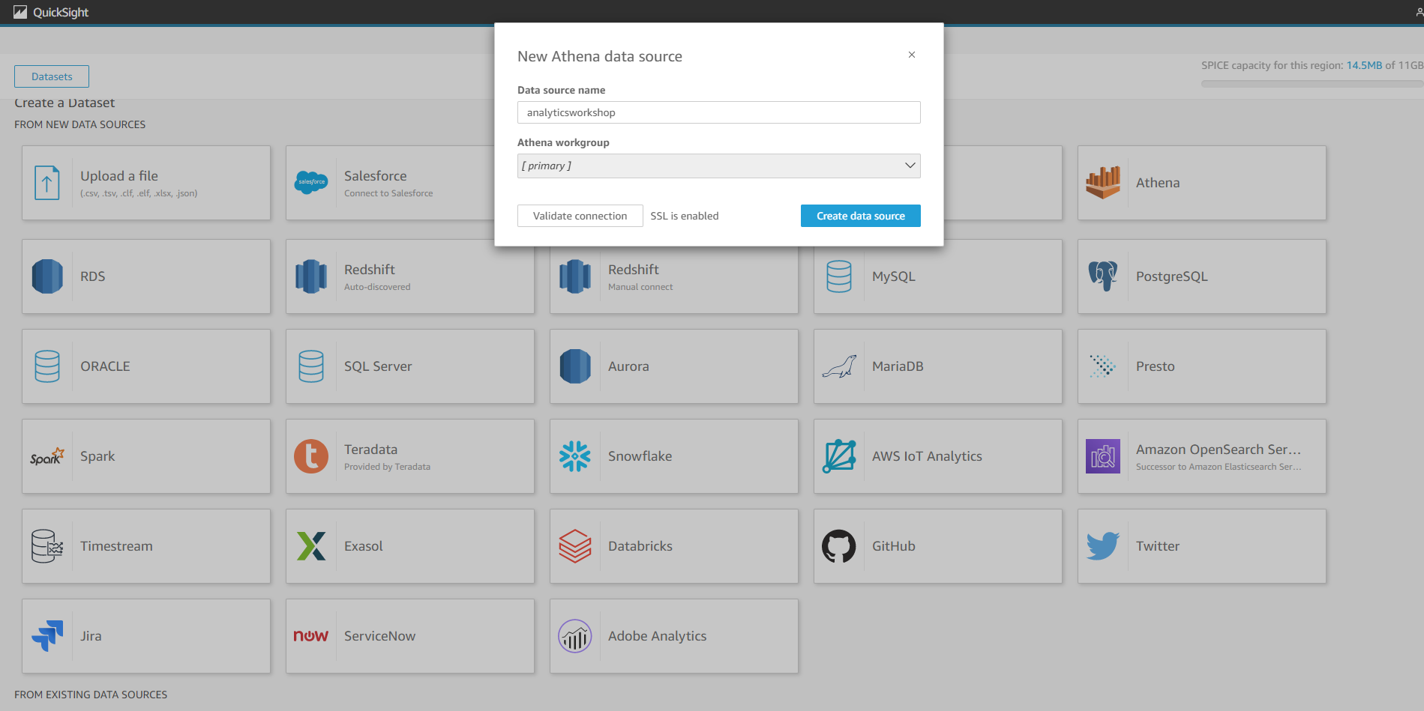Click the QuickSight logo icon

click(x=20, y=12)
